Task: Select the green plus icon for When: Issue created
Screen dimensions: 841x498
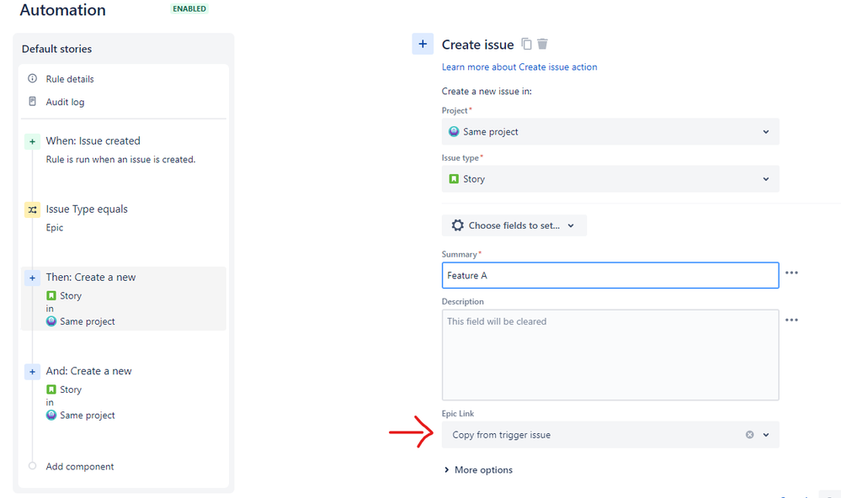Action: (32, 141)
